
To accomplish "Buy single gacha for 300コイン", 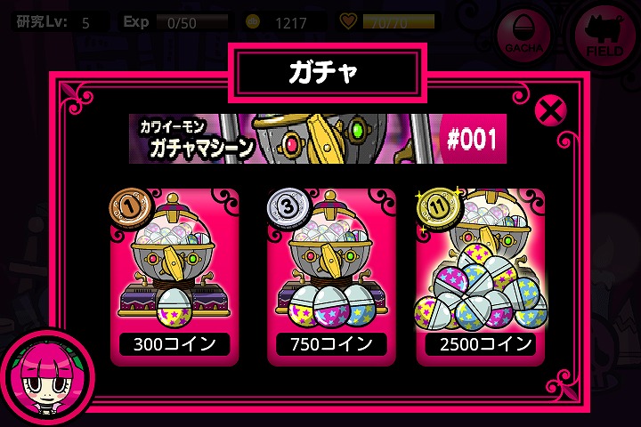I will pos(174,344).
